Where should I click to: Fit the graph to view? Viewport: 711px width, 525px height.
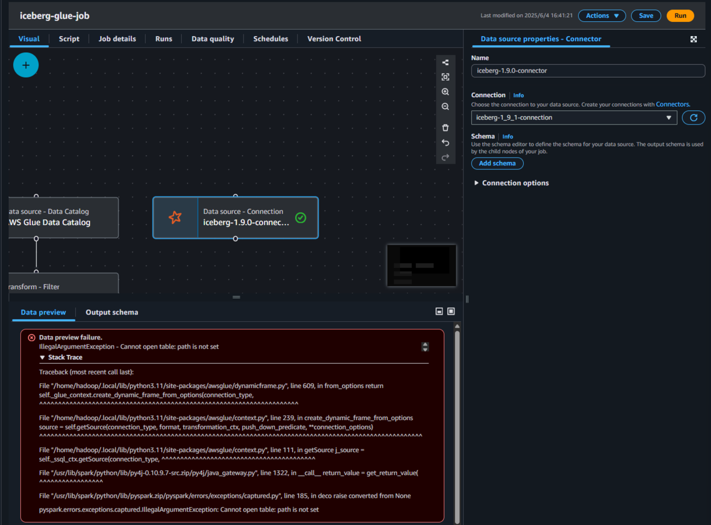[446, 77]
